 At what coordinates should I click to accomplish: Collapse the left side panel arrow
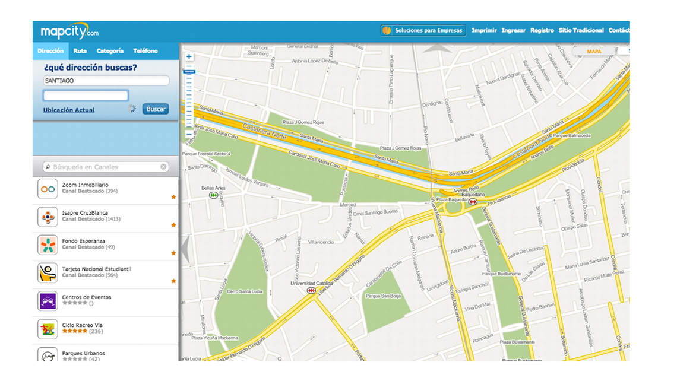click(185, 249)
